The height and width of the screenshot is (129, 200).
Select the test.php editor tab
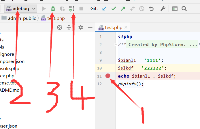click(x=113, y=28)
